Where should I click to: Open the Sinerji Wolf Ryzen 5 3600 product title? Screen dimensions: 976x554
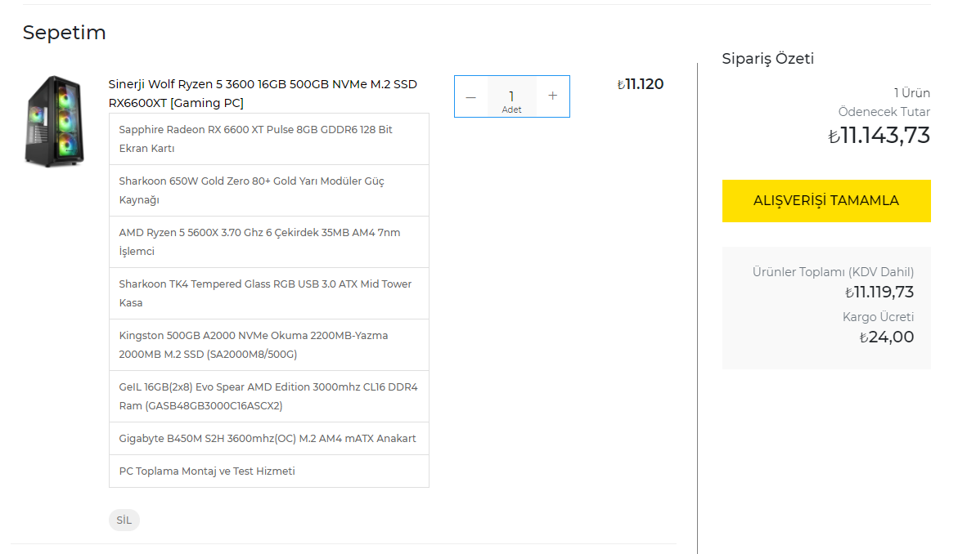[x=263, y=93]
